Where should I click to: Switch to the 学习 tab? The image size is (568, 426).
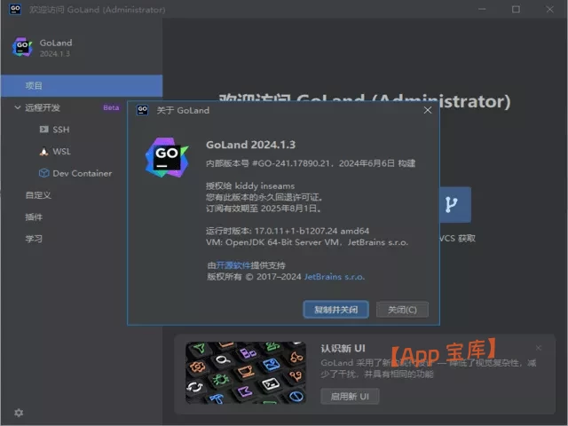tap(34, 239)
